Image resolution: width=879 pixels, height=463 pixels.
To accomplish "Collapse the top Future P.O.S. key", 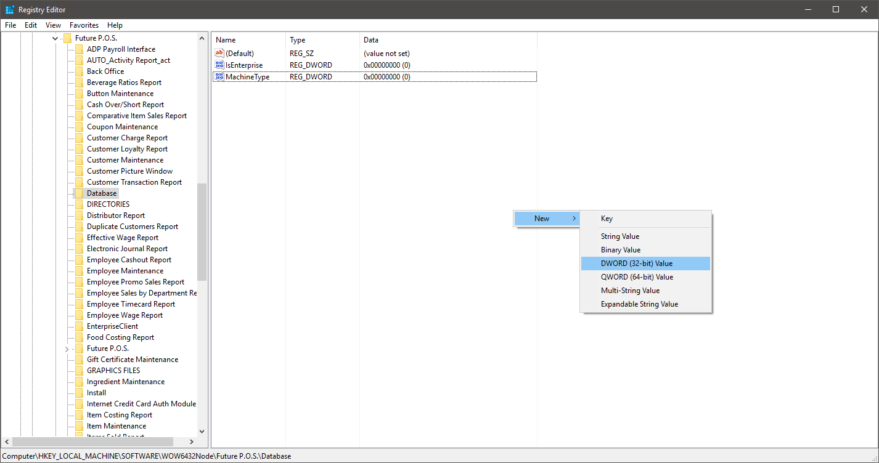I will tap(55, 38).
